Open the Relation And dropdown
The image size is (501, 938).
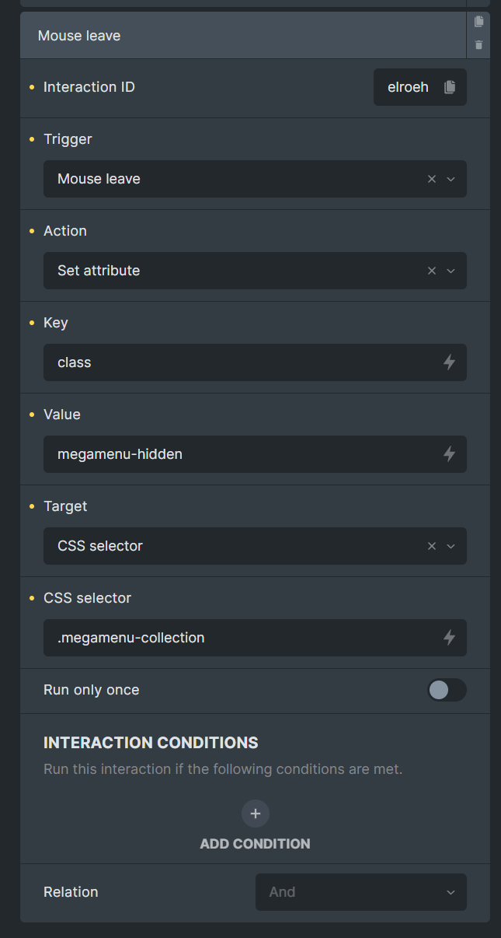pos(361,892)
